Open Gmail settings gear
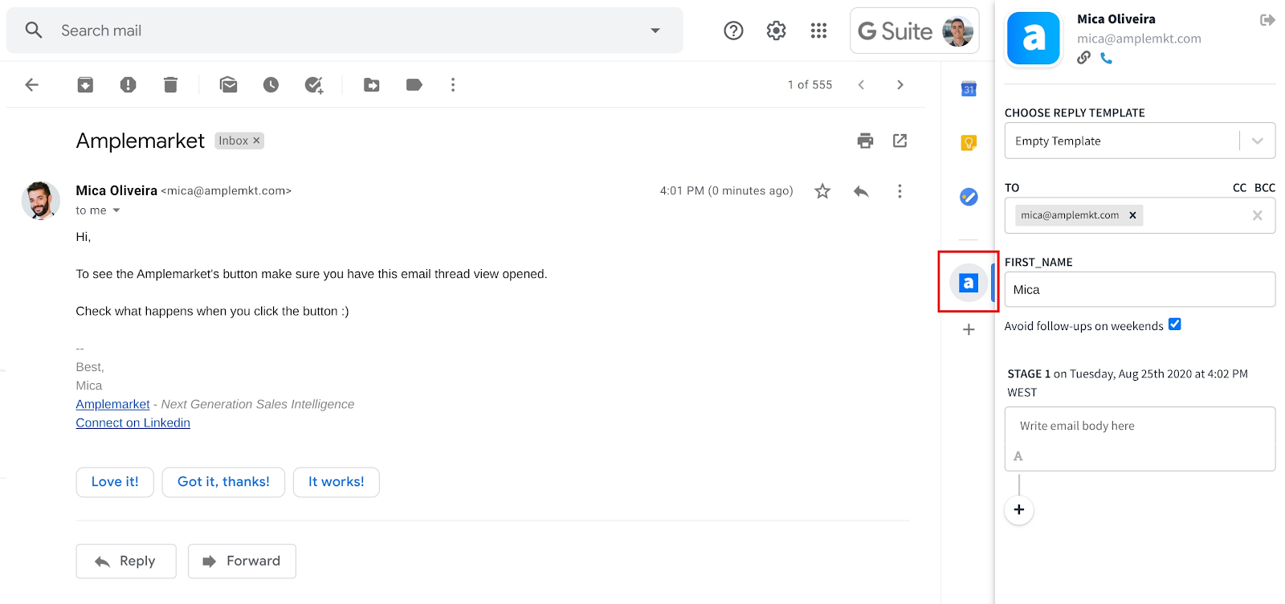The height and width of the screenshot is (604, 1285). point(776,31)
